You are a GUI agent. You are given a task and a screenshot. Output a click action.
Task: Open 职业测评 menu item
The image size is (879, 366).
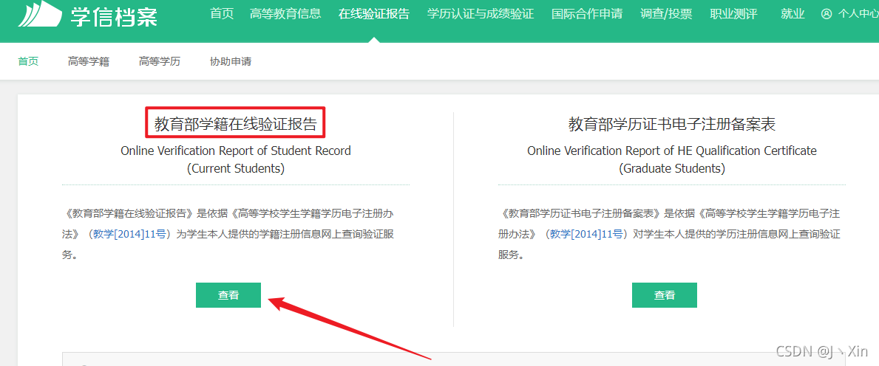pyautogui.click(x=733, y=14)
